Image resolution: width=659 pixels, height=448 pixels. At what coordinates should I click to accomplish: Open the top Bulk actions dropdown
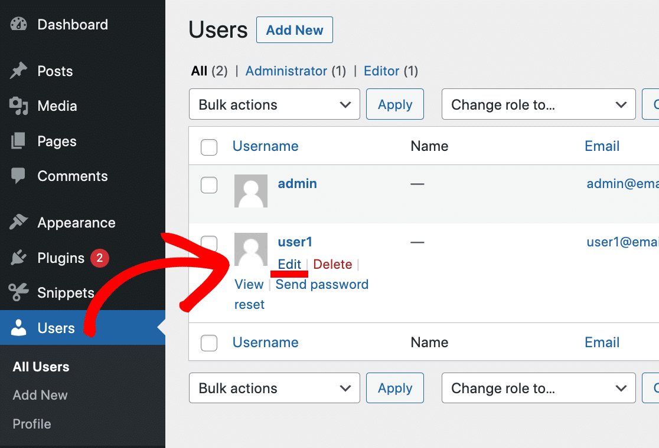coord(274,104)
